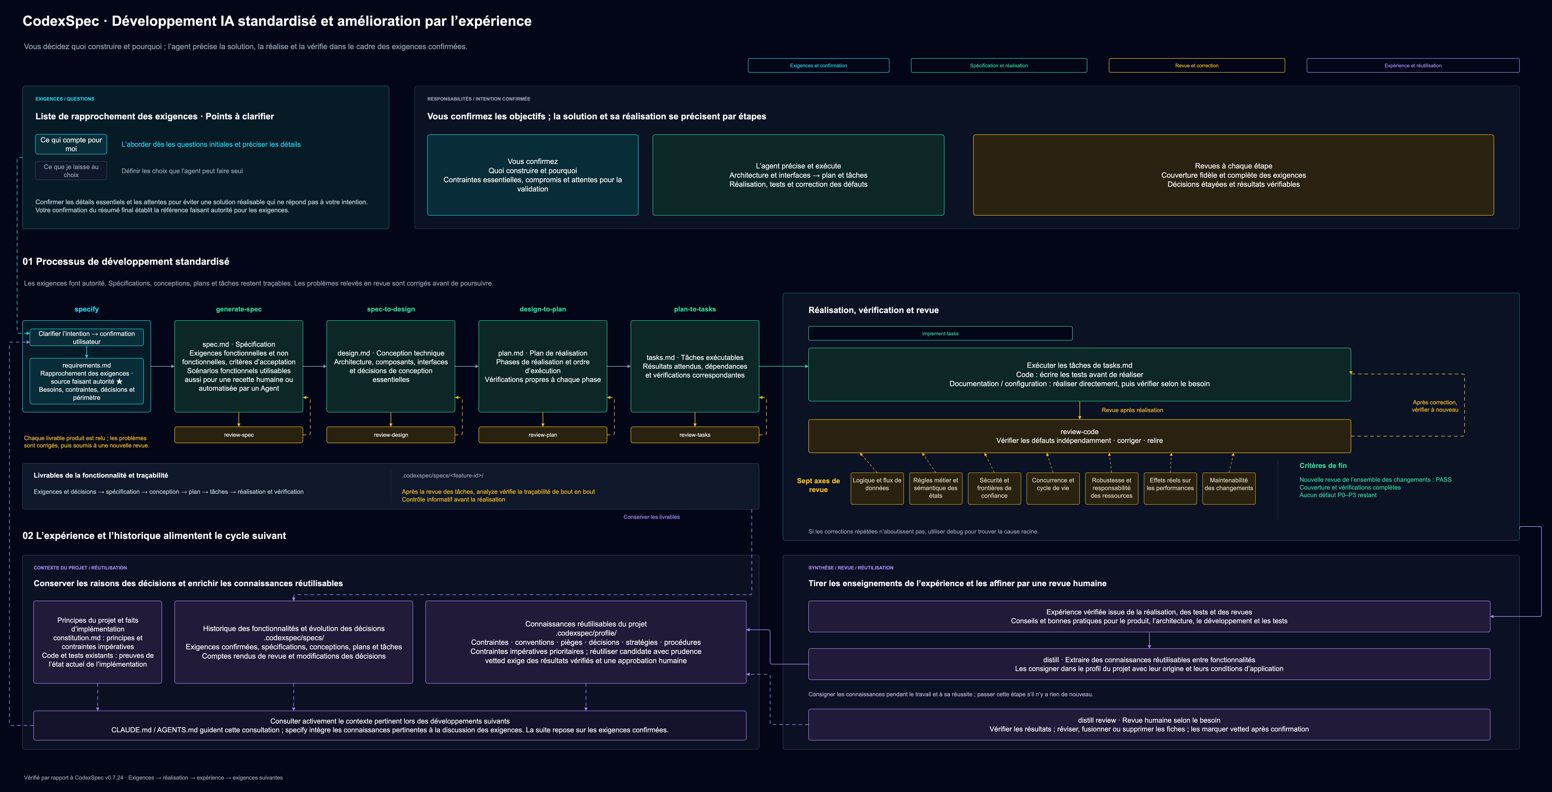Click the 'generate-spec' step heading

click(239, 309)
